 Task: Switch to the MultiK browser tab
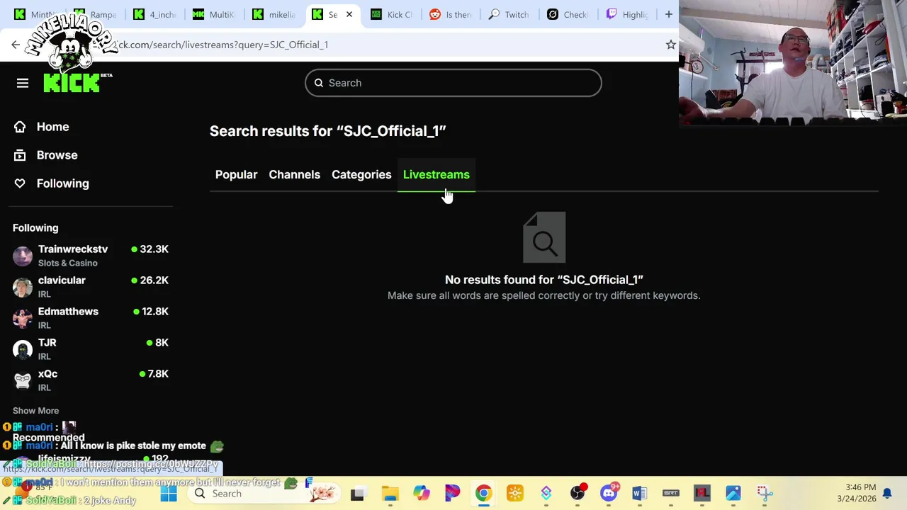click(x=213, y=14)
